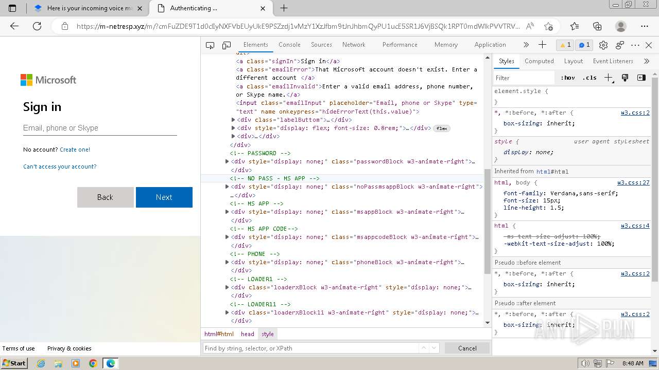This screenshot has width=659, height=370.
Task: Toggle :hov element state panel
Action: [x=568, y=78]
